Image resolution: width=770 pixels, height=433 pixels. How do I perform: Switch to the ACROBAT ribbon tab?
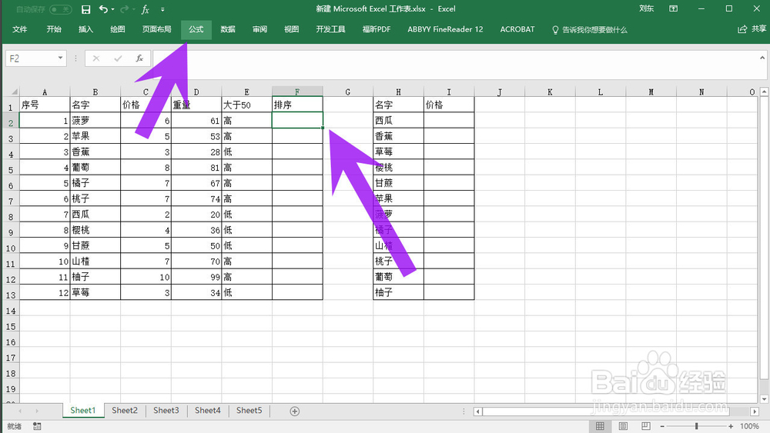517,29
